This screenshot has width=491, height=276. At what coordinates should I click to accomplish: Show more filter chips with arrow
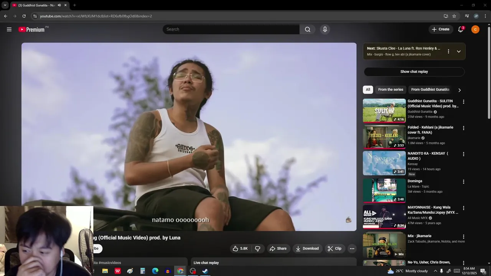click(460, 90)
